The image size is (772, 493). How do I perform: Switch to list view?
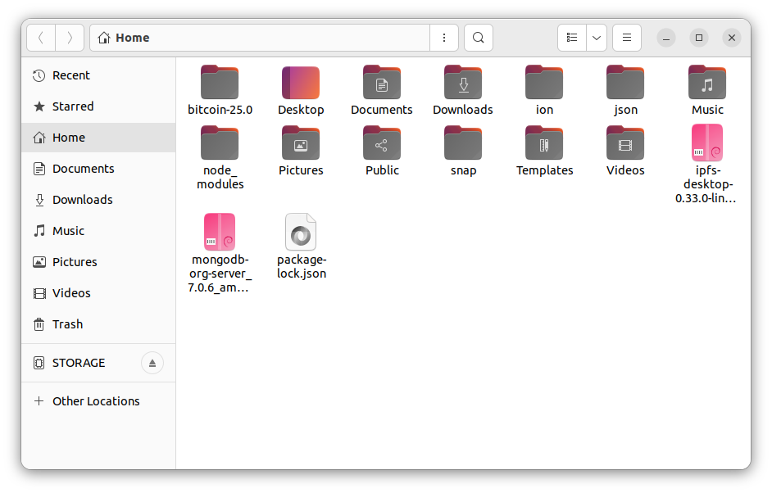click(571, 38)
